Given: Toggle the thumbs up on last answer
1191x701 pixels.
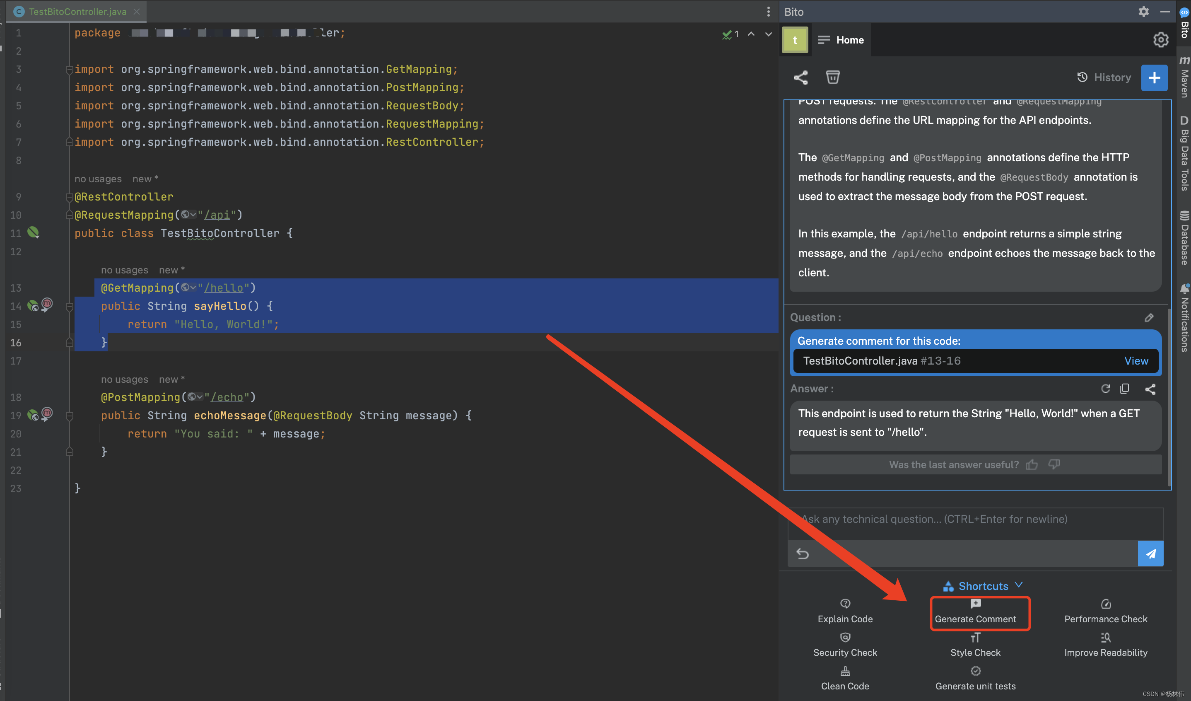Looking at the screenshot, I should [1033, 466].
